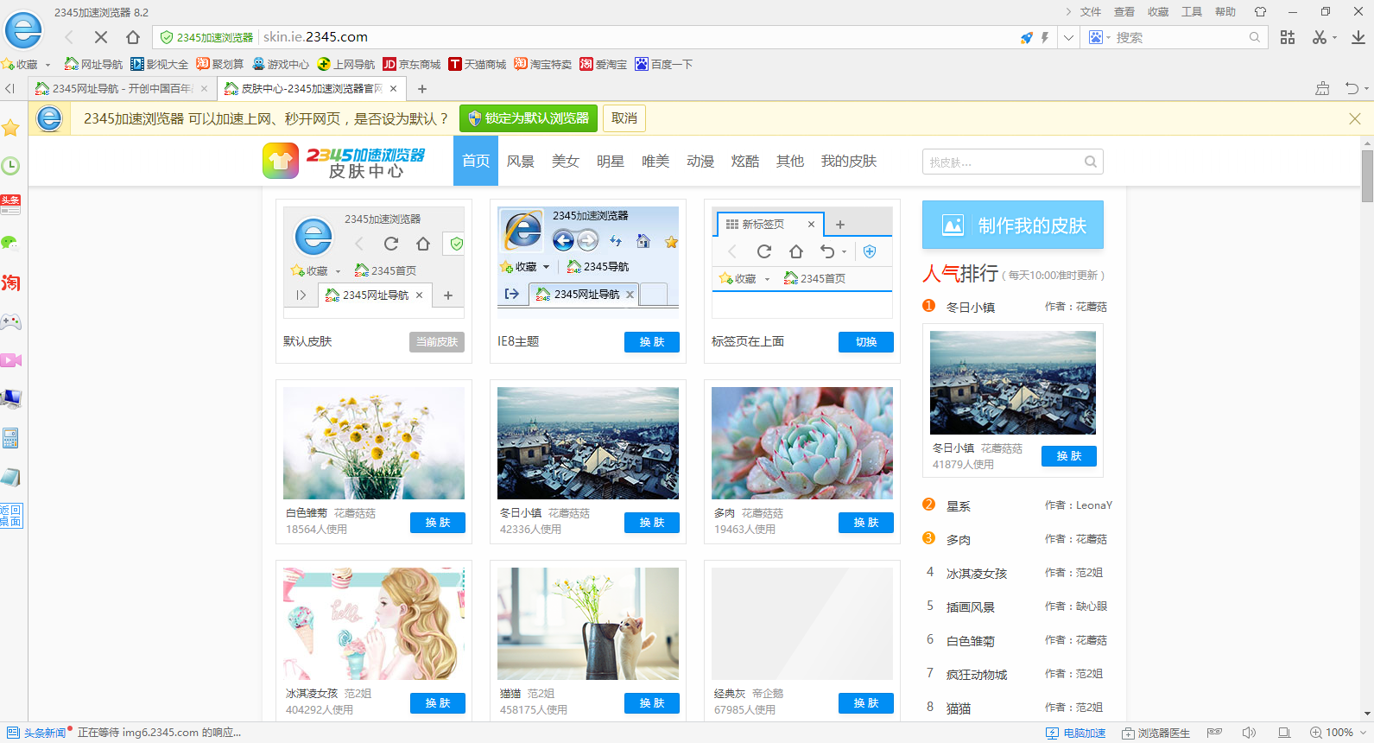The width and height of the screenshot is (1374, 743).
Task: Click the search magnifier in the search box
Action: 1254,37
